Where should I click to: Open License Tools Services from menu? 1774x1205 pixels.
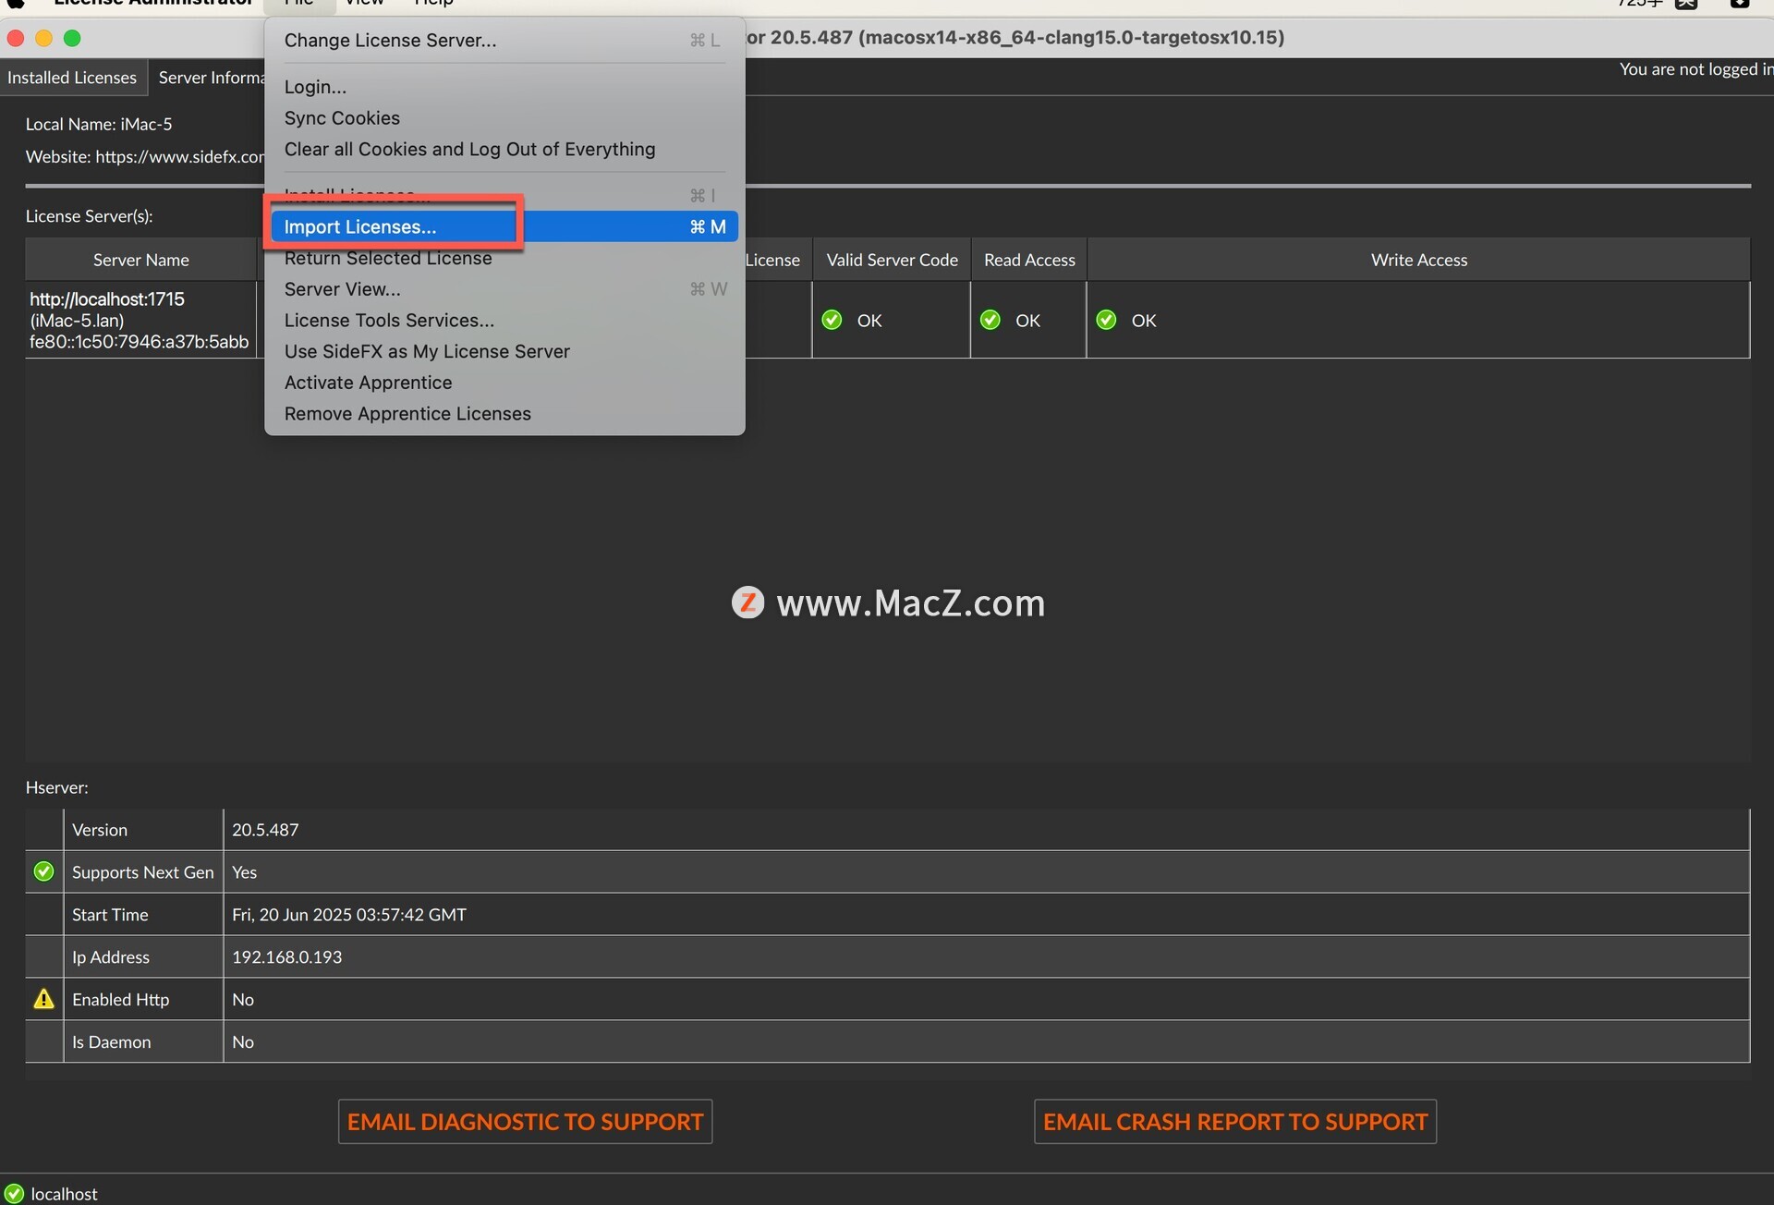click(389, 321)
